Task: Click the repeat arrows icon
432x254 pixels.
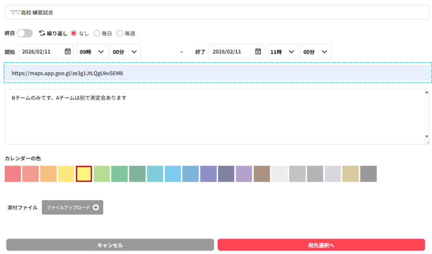Action: point(42,33)
